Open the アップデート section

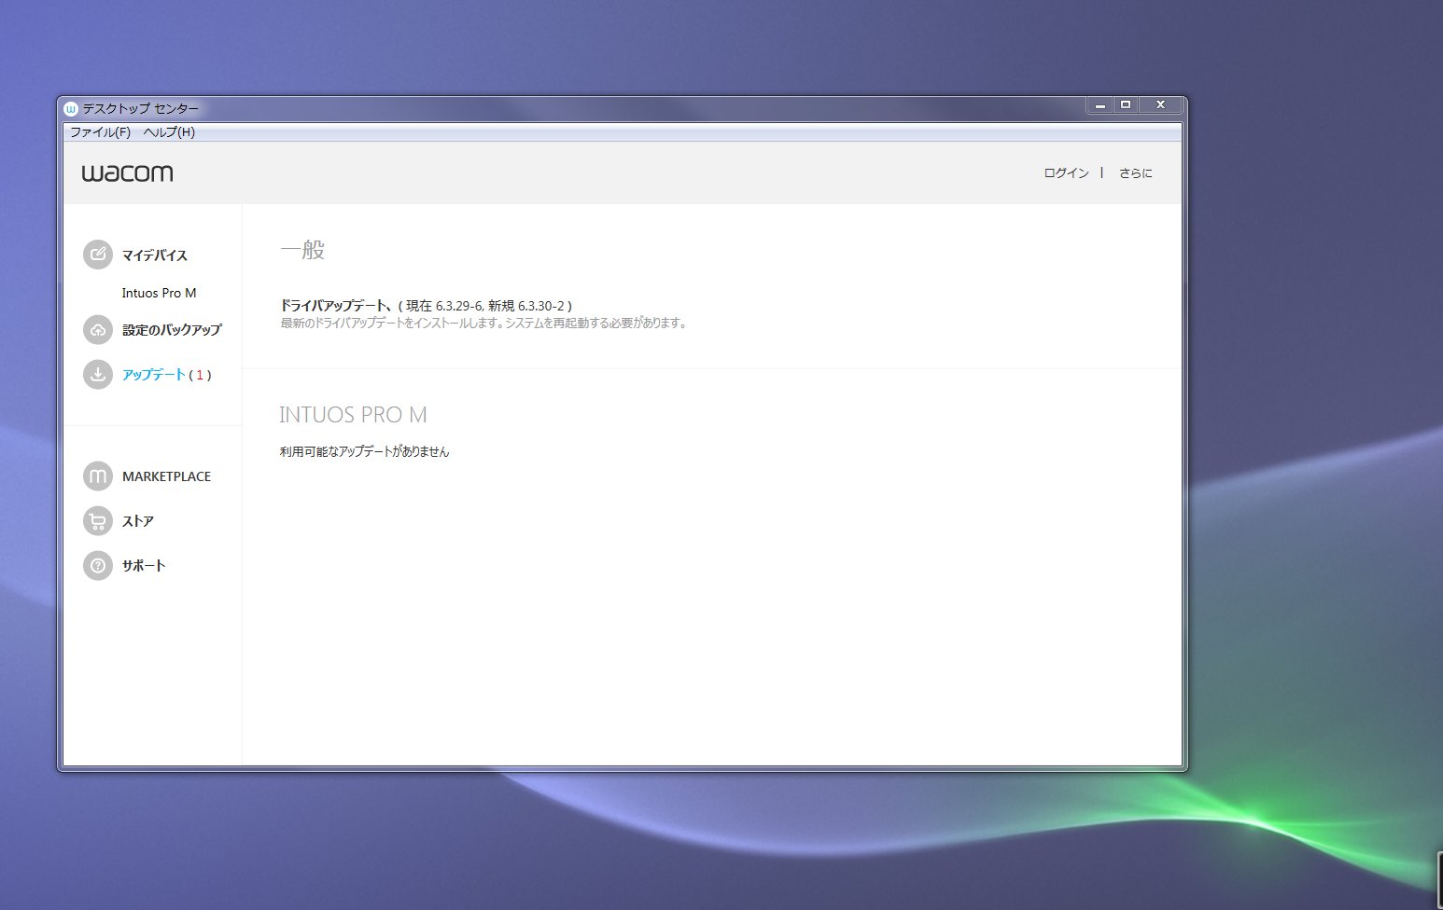coord(154,375)
